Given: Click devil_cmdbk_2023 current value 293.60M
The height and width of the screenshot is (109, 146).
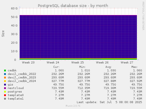Looking at the screenshot, I should click(58, 78).
